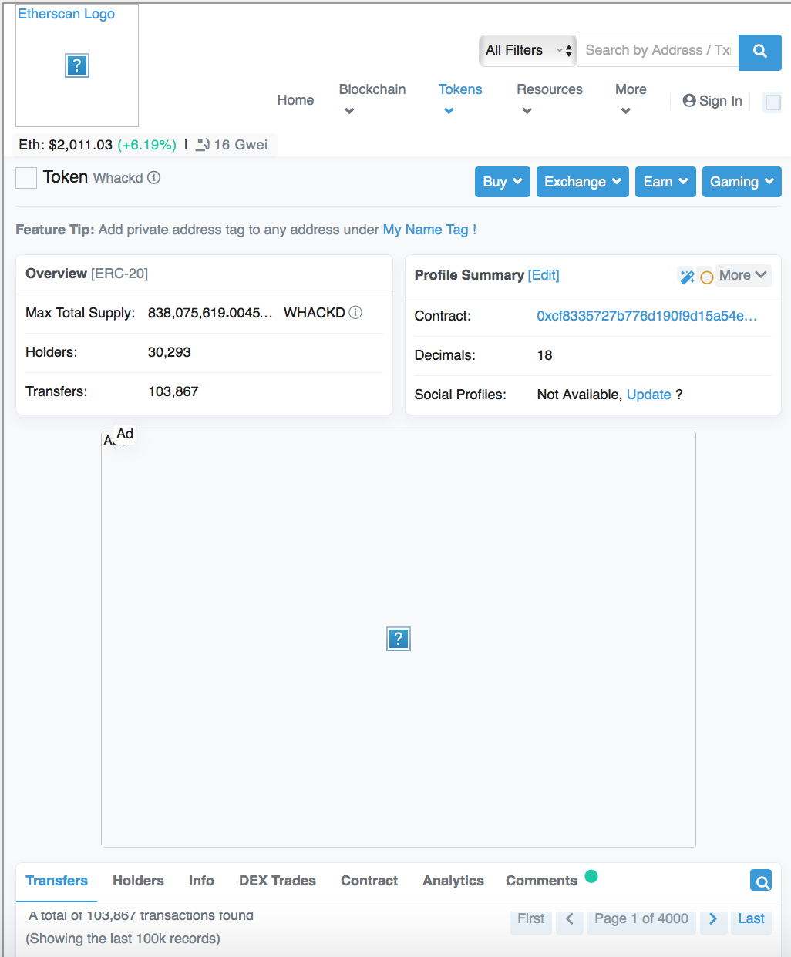Switch to the Contract tab
Image resolution: width=791 pixels, height=957 pixels.
369,881
